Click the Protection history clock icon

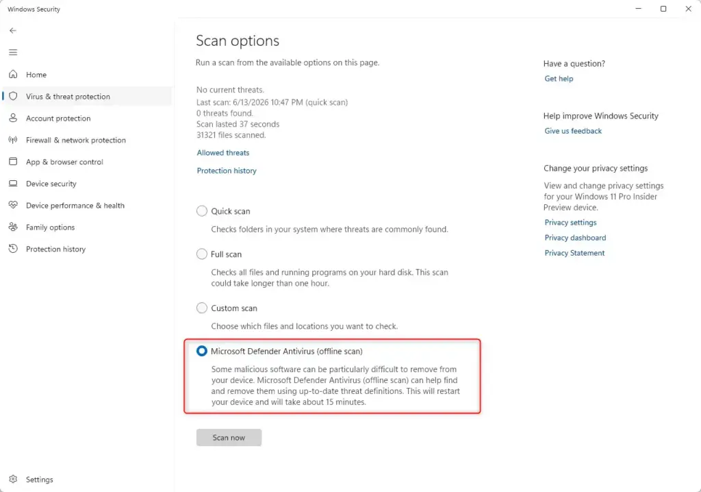tap(13, 249)
